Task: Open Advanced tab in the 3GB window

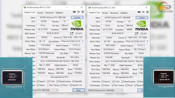Action: [49, 13]
